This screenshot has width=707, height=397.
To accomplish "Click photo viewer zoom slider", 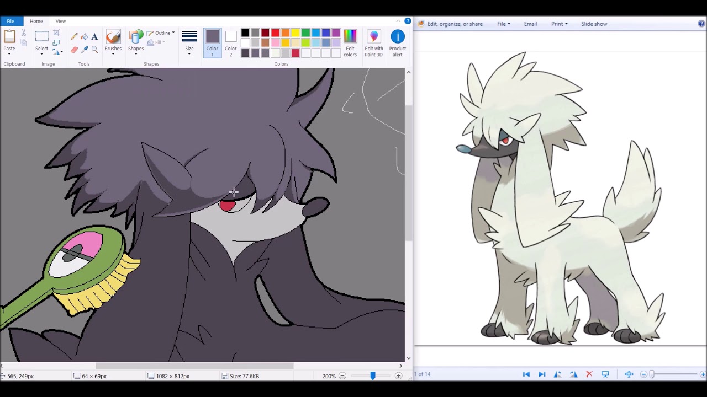I will pos(652,374).
